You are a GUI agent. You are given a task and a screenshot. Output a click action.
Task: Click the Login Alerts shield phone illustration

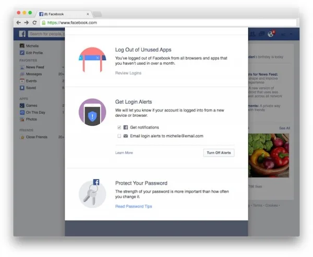92,112
